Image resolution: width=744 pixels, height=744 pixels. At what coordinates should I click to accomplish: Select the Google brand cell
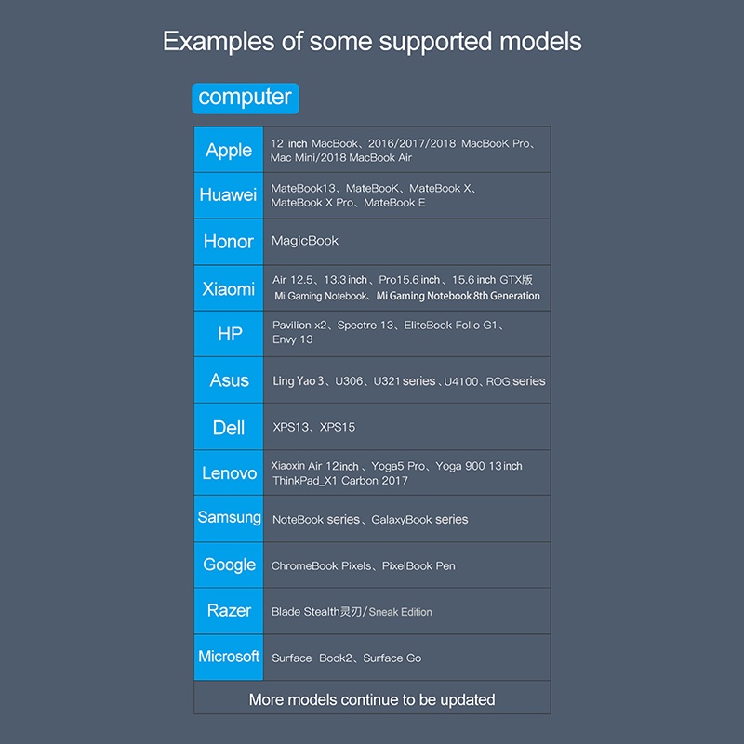229,565
